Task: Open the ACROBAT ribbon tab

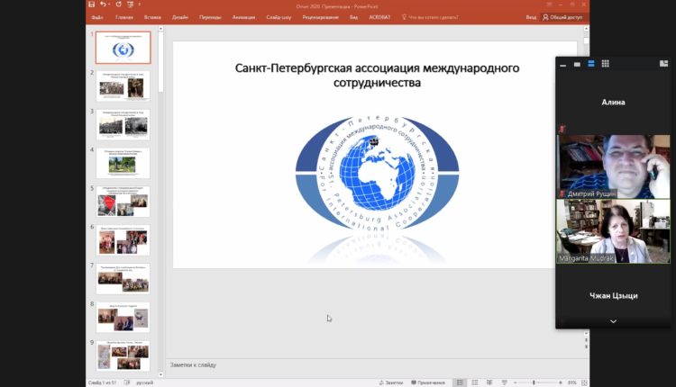Action: pos(379,17)
